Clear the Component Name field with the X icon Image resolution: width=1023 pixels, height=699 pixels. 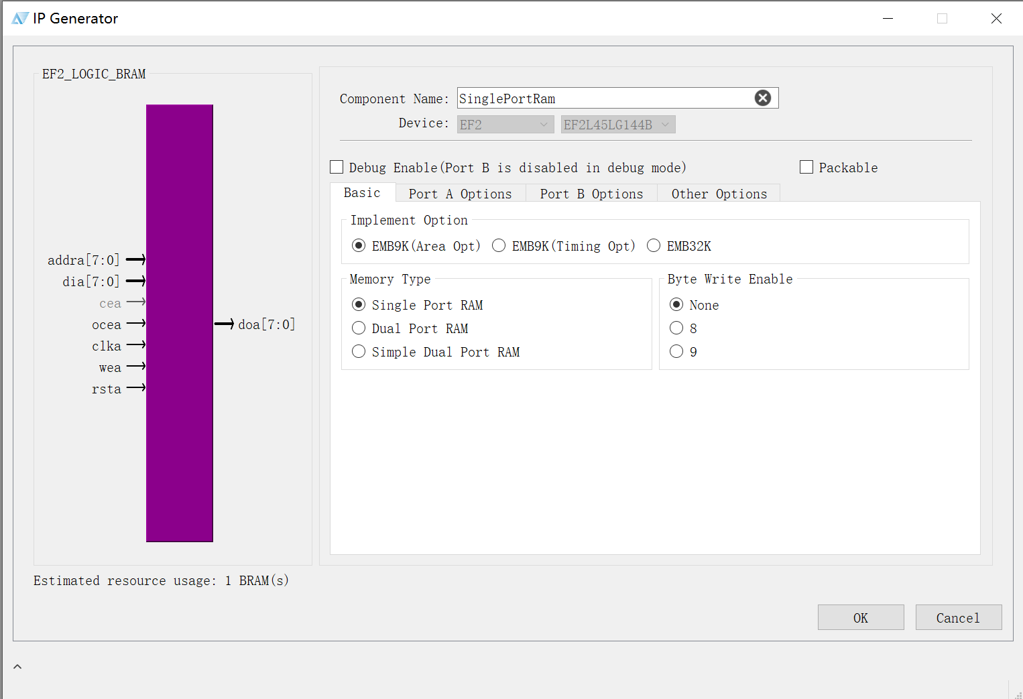(763, 98)
